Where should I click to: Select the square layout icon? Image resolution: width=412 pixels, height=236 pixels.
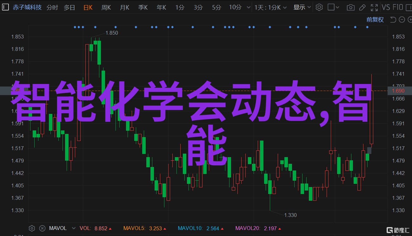[331, 7]
